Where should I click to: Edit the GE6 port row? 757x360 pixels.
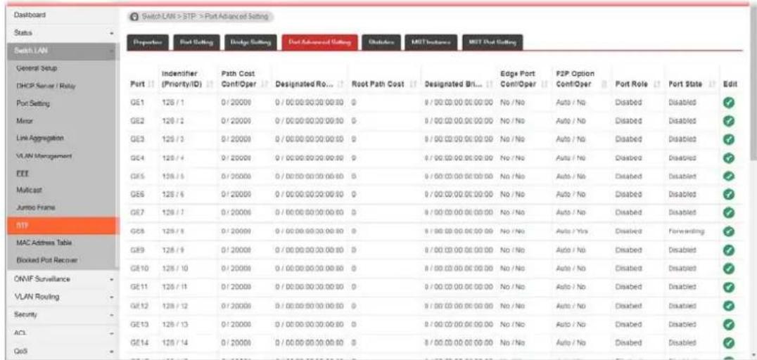point(728,195)
